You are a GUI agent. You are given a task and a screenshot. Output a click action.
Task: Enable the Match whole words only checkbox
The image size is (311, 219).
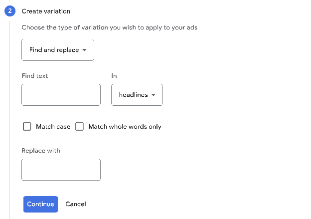pos(80,127)
